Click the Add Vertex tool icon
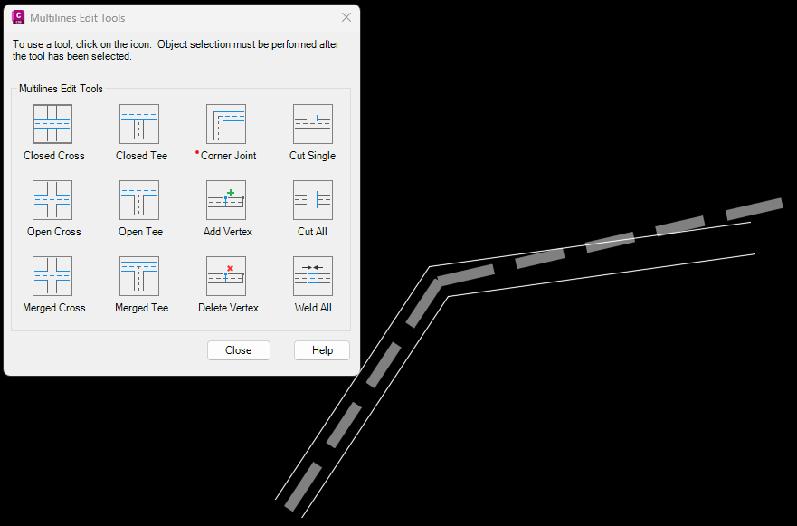This screenshot has width=797, height=526. point(226,200)
